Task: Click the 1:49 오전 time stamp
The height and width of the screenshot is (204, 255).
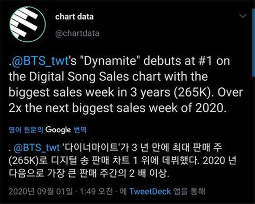Action: 96,192
